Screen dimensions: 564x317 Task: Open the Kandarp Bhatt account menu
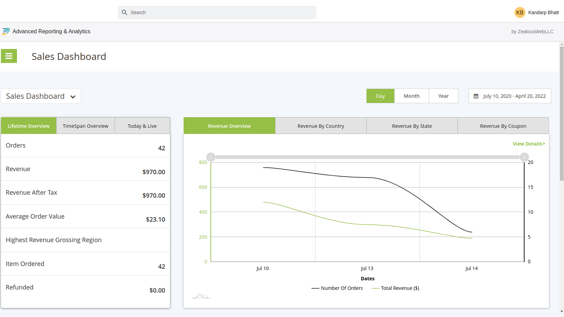coord(543,12)
